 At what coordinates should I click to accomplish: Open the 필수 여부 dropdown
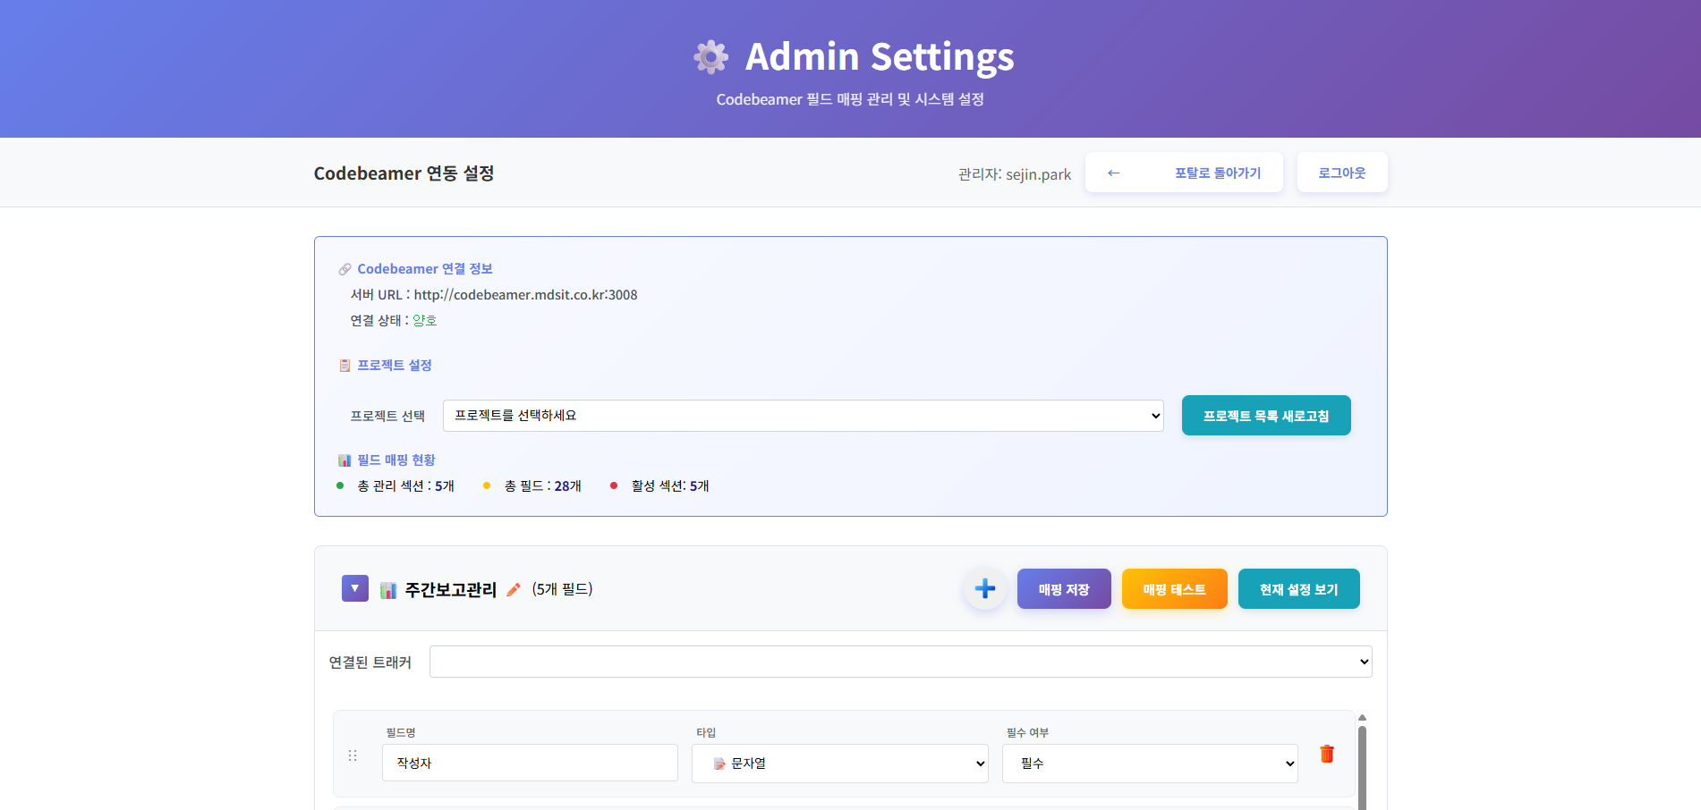coord(1149,763)
